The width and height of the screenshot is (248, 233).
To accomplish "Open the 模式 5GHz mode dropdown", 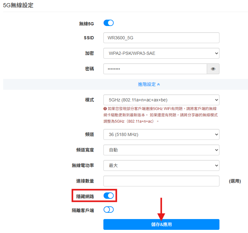I will point(161,100).
